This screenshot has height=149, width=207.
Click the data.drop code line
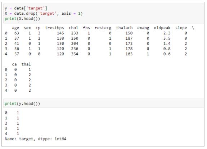pos(44,13)
